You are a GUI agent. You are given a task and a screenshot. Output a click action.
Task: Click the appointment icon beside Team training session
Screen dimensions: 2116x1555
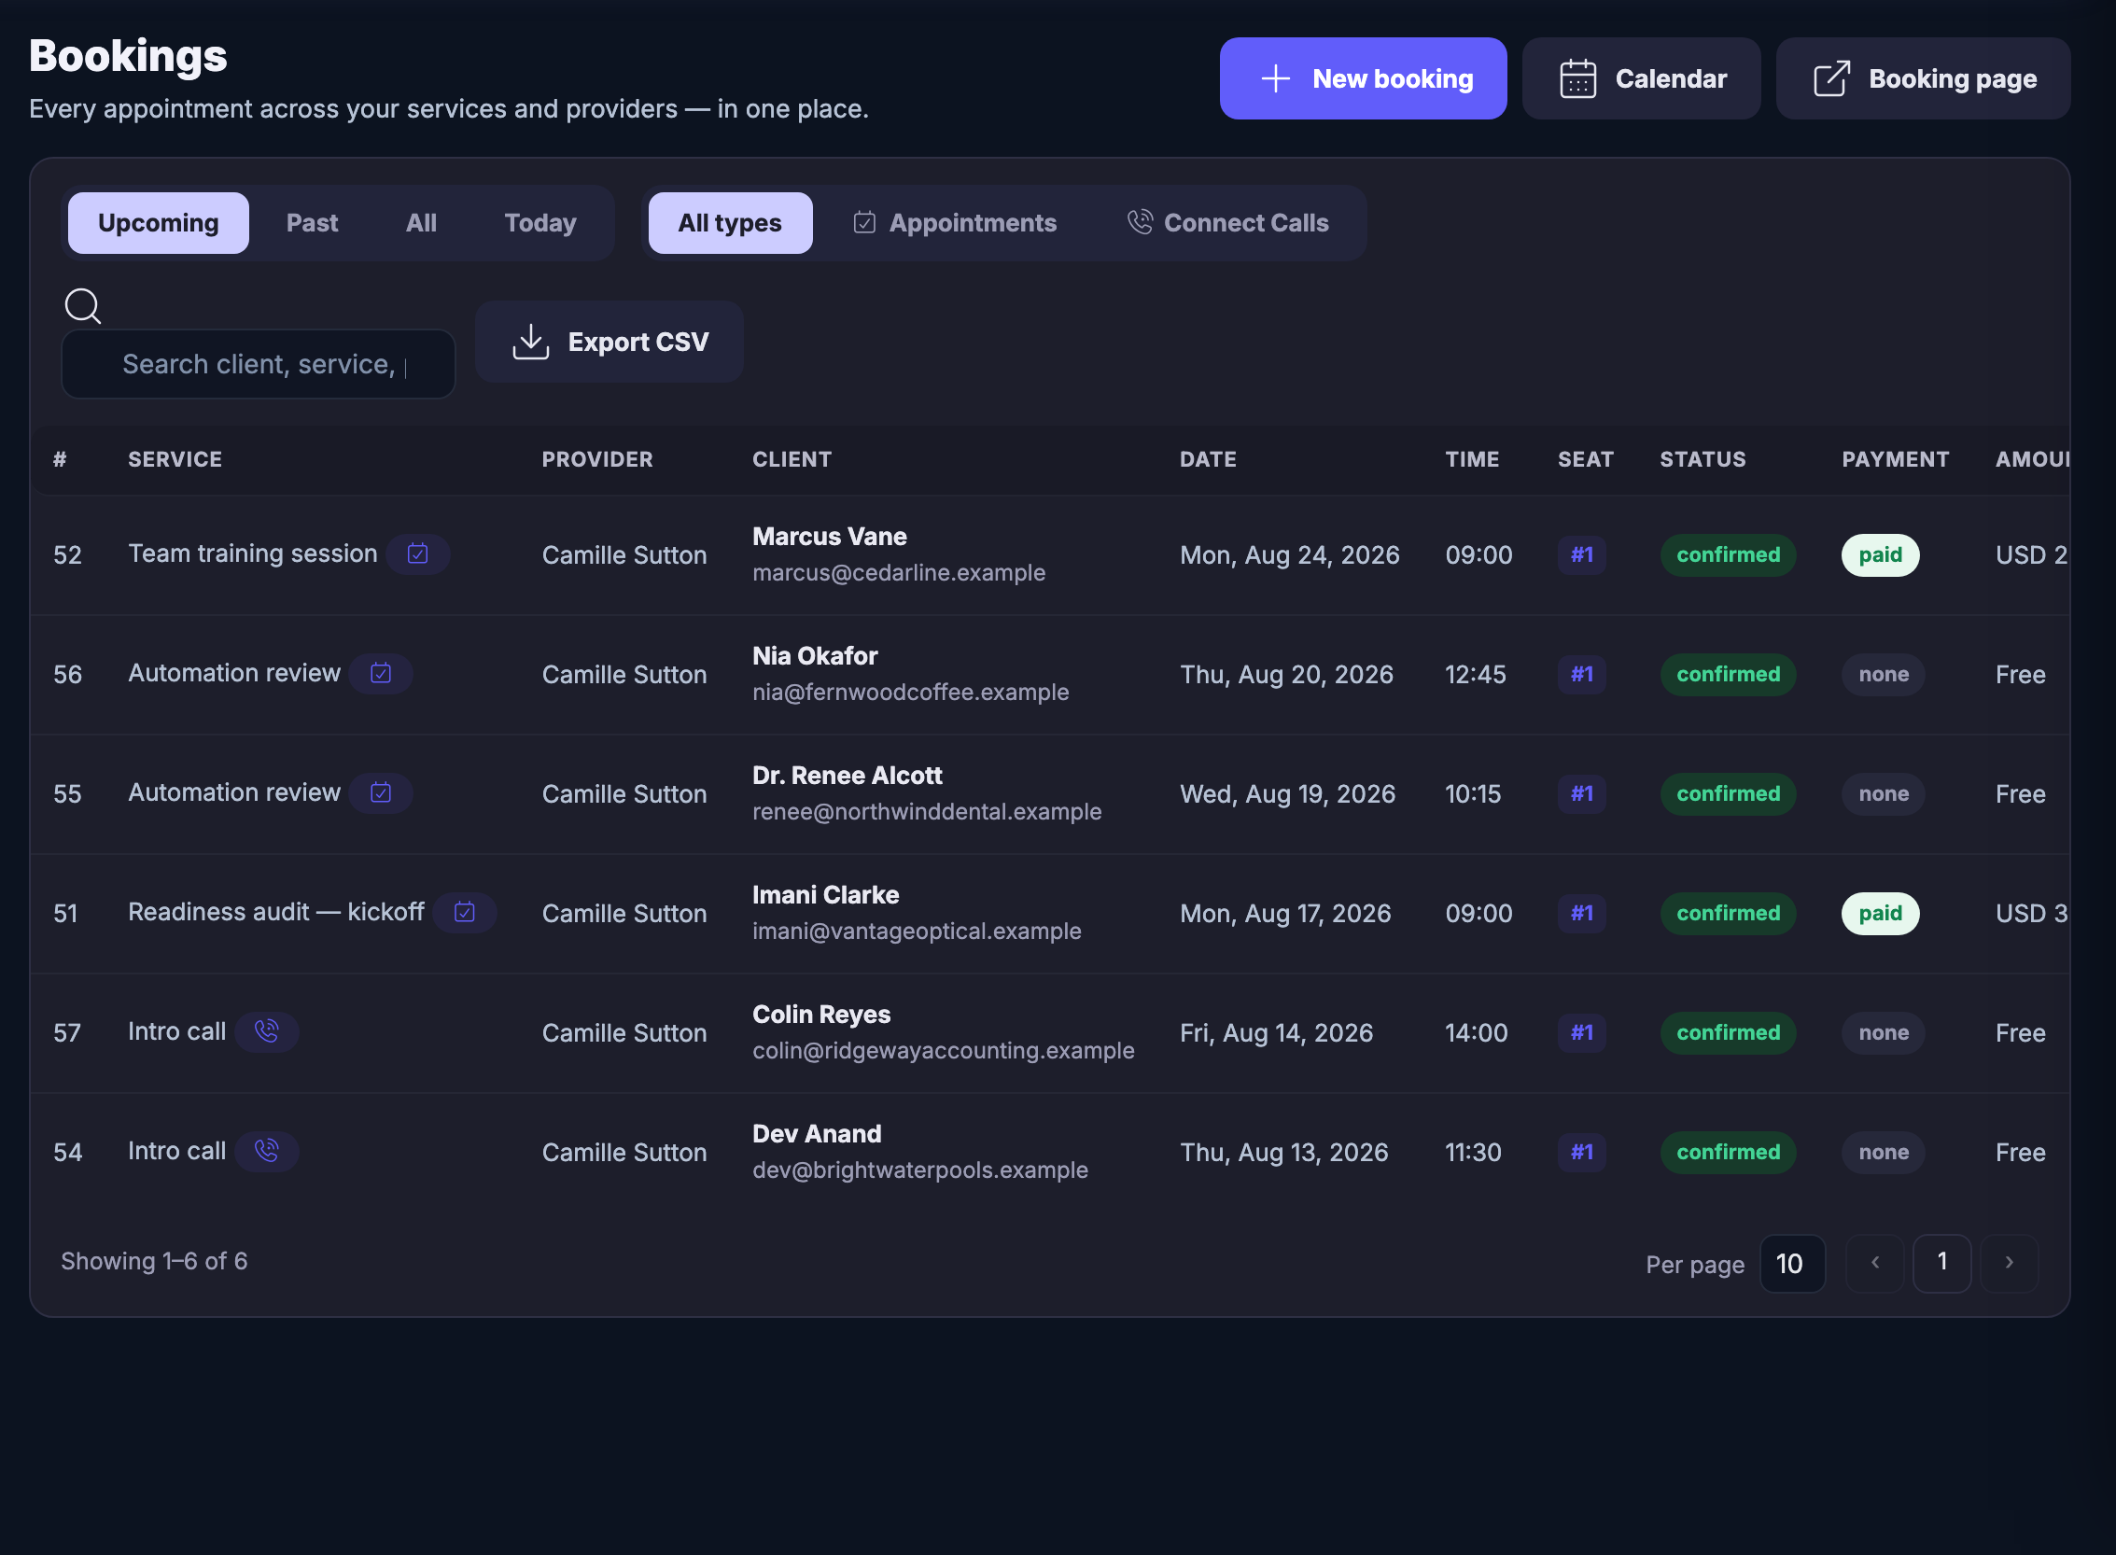pyautogui.click(x=418, y=553)
